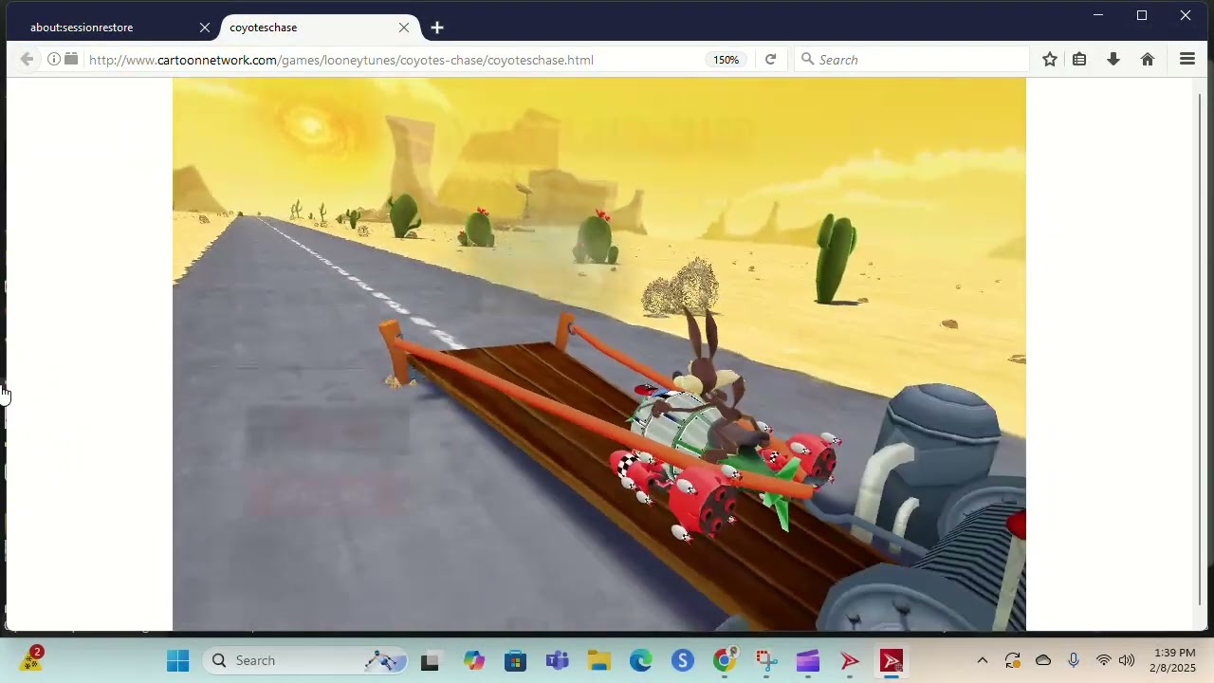Launch Microsoft Edge from the taskbar
This screenshot has width=1214, height=683.
coord(640,660)
